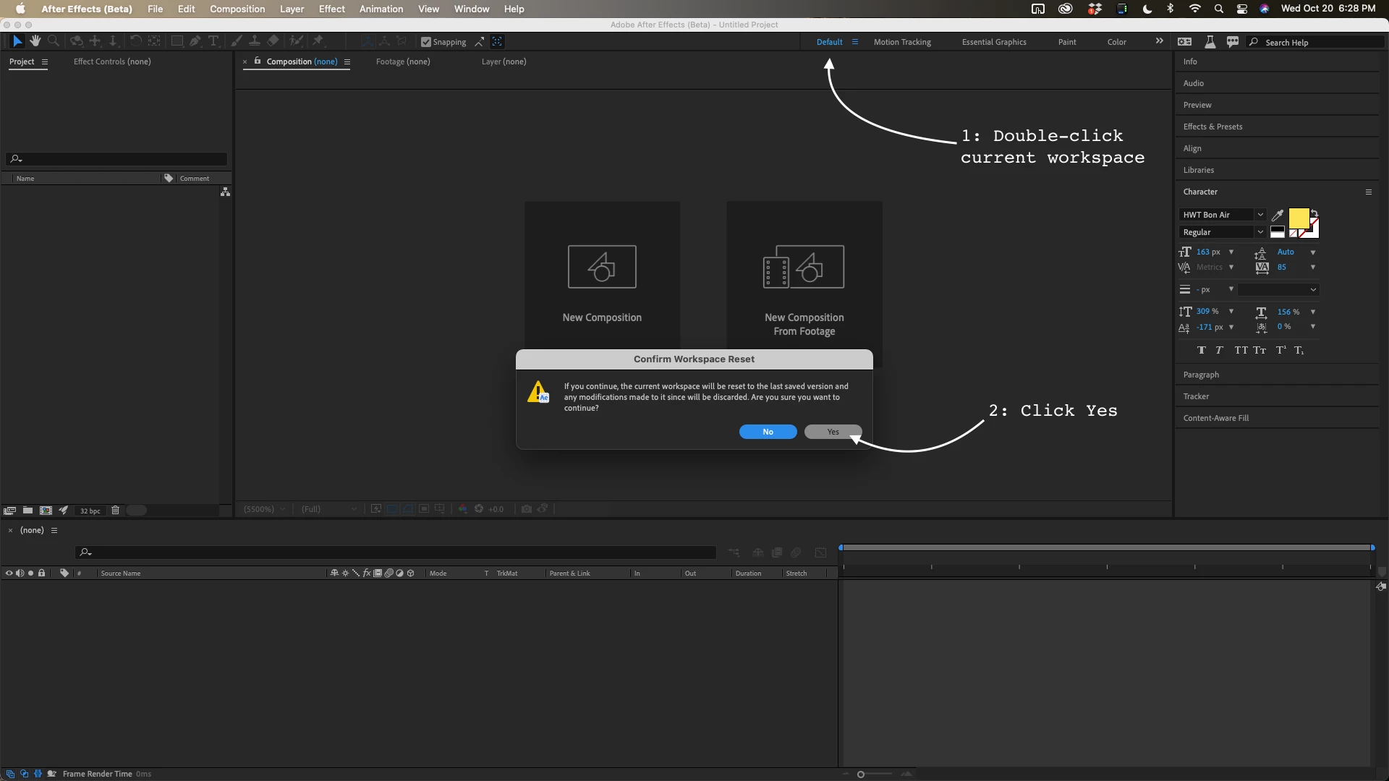Open the Composition menu in menu bar
The width and height of the screenshot is (1389, 781).
[237, 9]
